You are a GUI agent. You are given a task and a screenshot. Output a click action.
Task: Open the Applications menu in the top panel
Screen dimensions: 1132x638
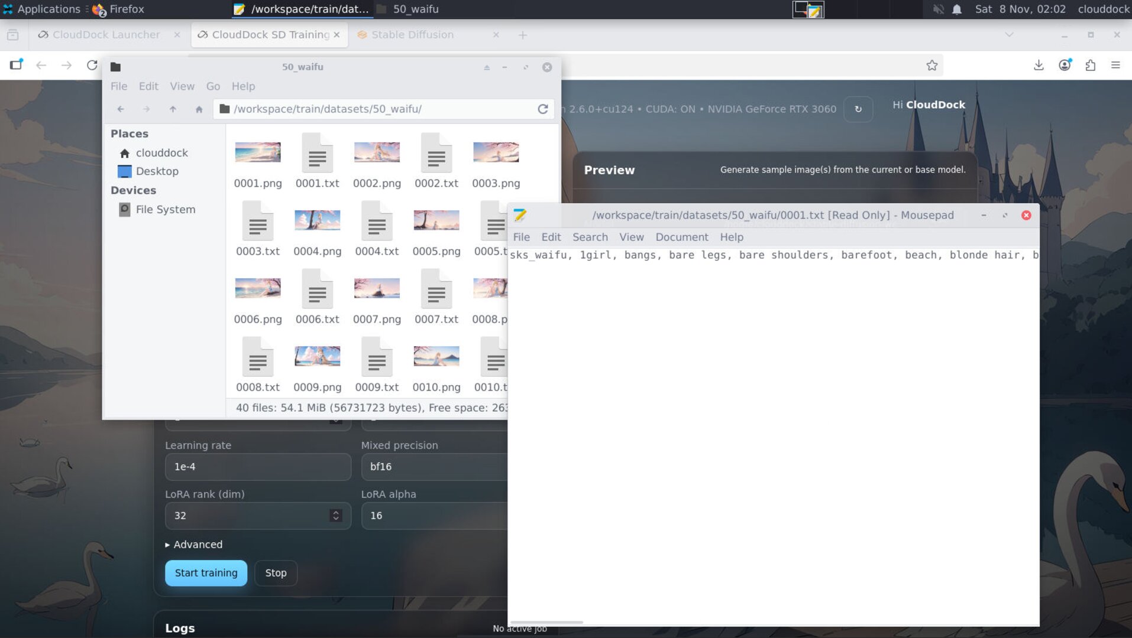[41, 9]
